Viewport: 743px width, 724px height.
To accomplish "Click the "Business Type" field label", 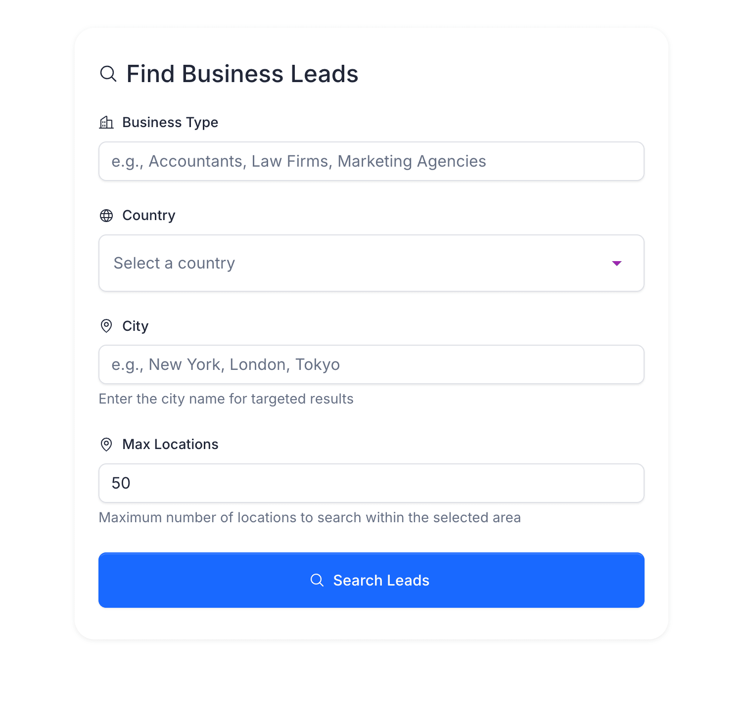I will pos(170,122).
